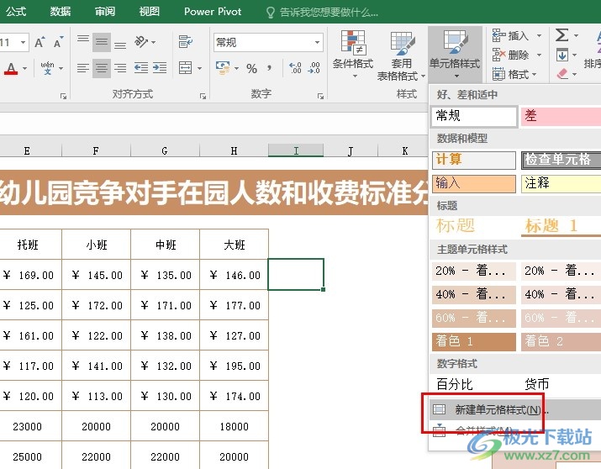Apply percent style
The height and width of the screenshot is (469, 601).
[x=252, y=69]
